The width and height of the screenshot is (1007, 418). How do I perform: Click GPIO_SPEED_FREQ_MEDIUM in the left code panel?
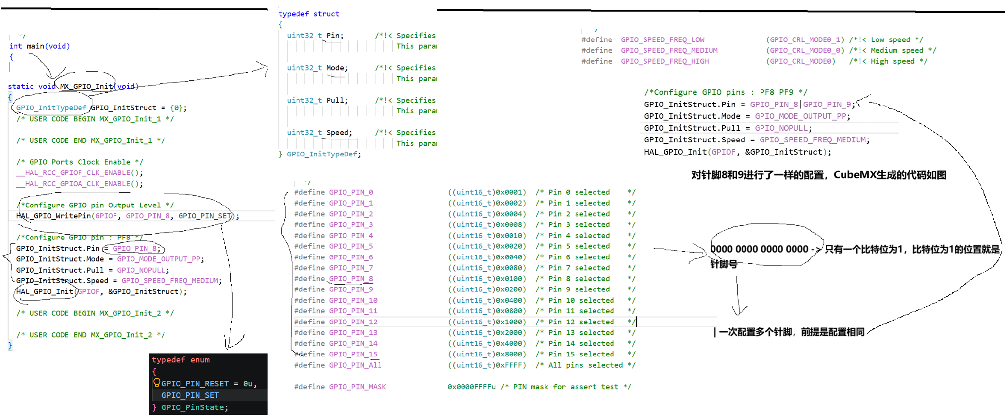(170, 281)
